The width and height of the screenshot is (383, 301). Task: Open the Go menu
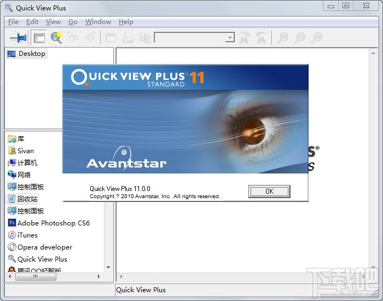(73, 22)
